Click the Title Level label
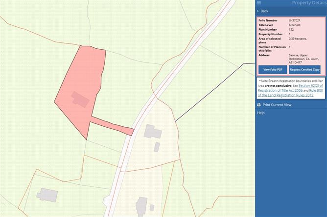The height and width of the screenshot is (217, 327). point(266,25)
